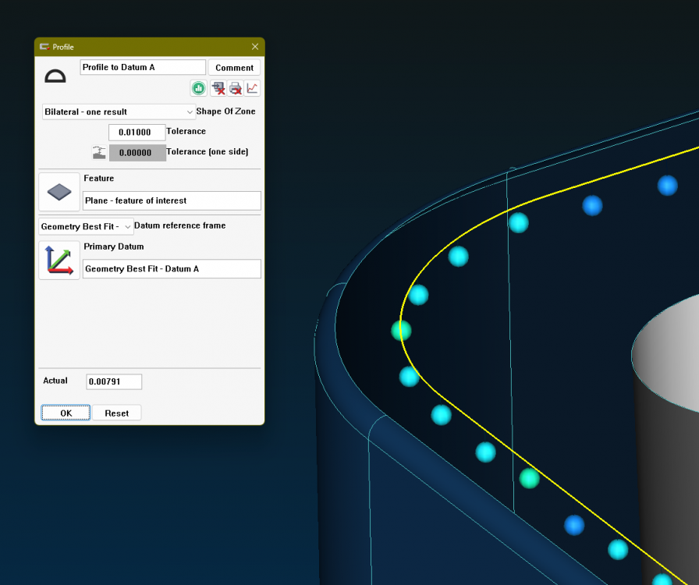Click the Plane - feature of interest field
Screen dimensions: 699x585
(x=172, y=200)
